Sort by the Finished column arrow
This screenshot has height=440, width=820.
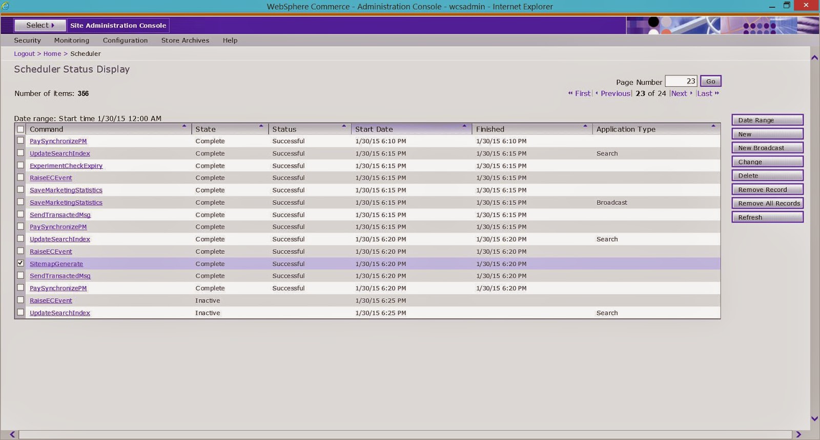(585, 126)
